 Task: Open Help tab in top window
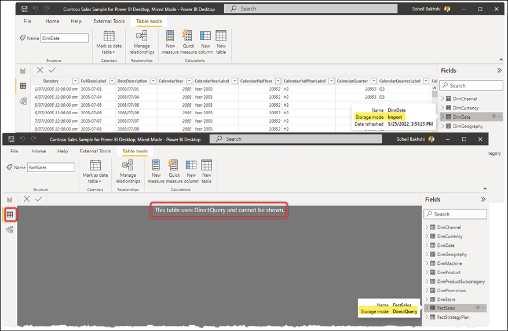pyautogui.click(x=76, y=21)
